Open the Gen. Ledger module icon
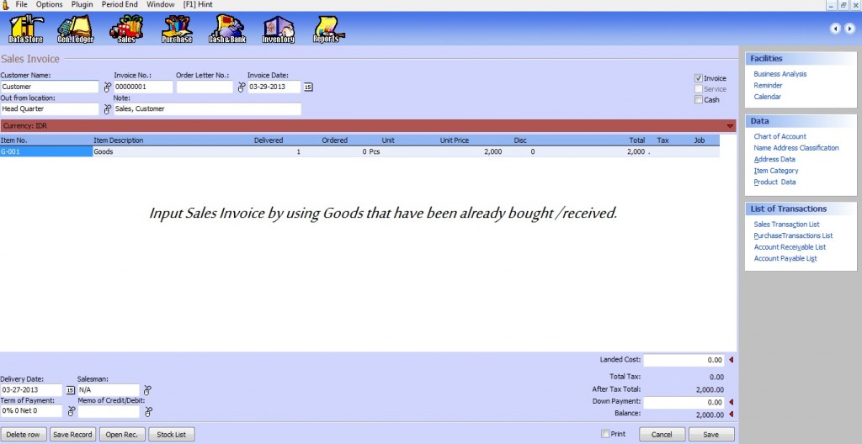 [76, 29]
